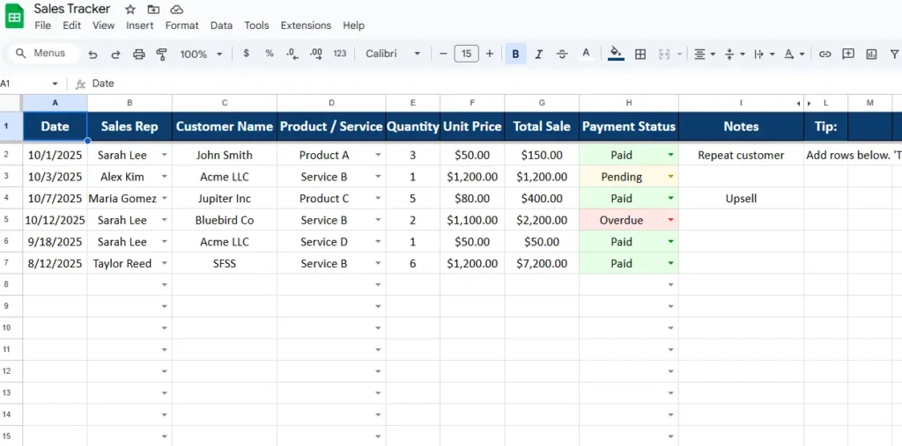Open Overdue status dropdown arrow

coord(670,220)
